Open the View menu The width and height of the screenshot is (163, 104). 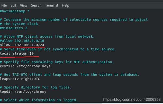point(24,6)
